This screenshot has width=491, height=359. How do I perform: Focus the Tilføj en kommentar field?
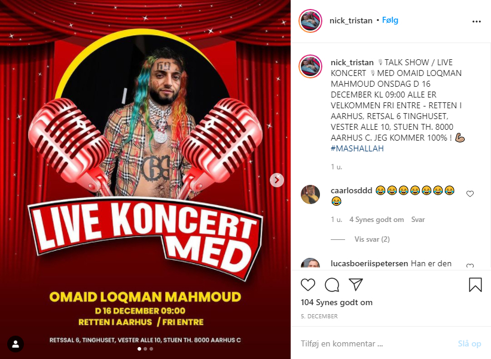[x=376, y=343]
